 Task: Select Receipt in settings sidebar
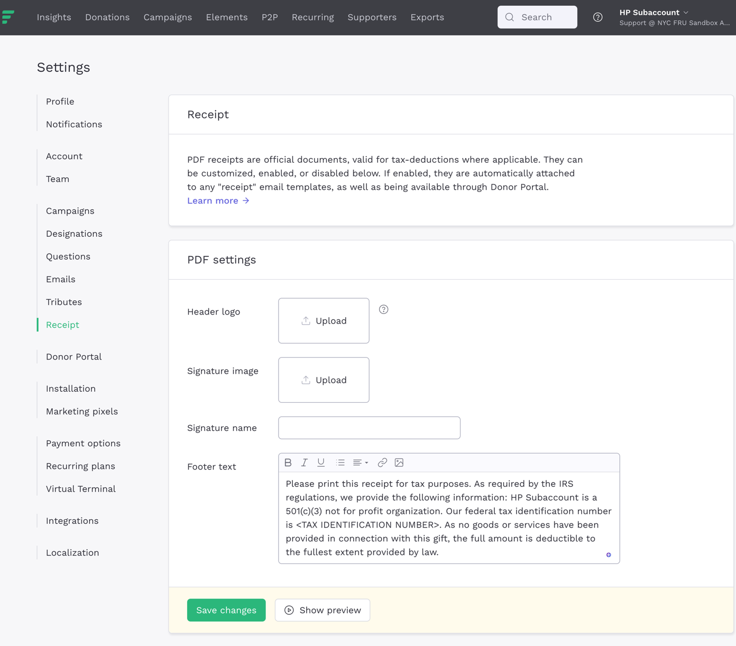(62, 325)
